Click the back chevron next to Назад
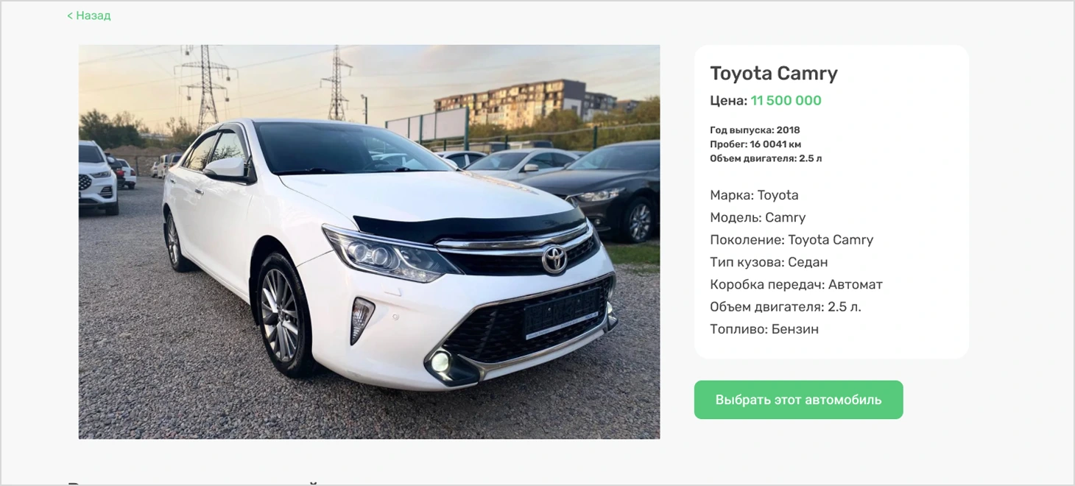 pyautogui.click(x=70, y=15)
